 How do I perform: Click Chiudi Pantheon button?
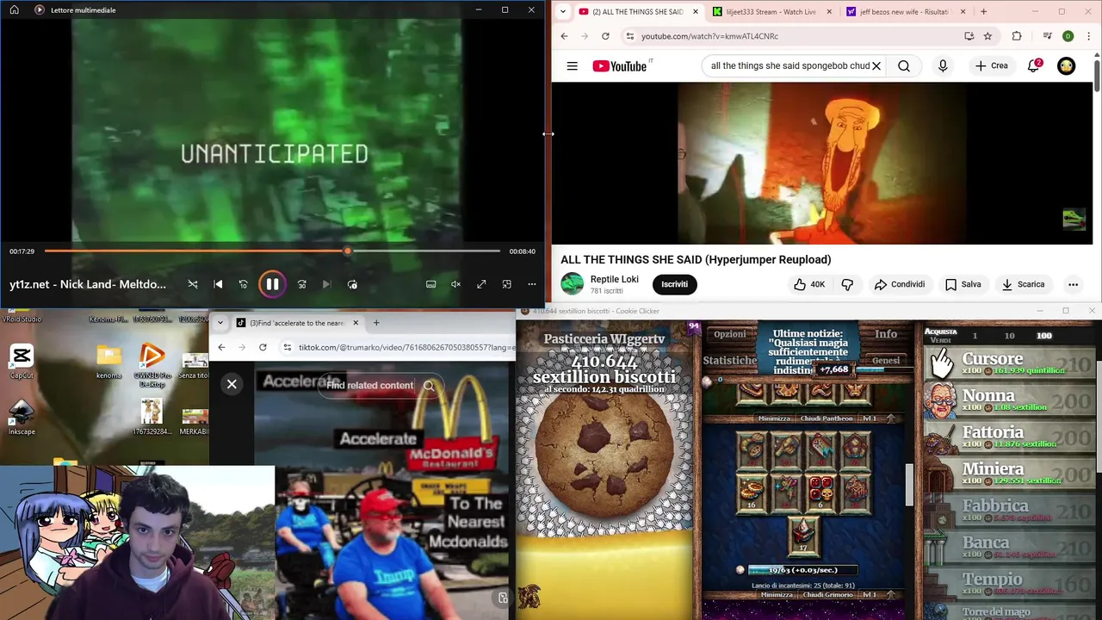tap(826, 418)
